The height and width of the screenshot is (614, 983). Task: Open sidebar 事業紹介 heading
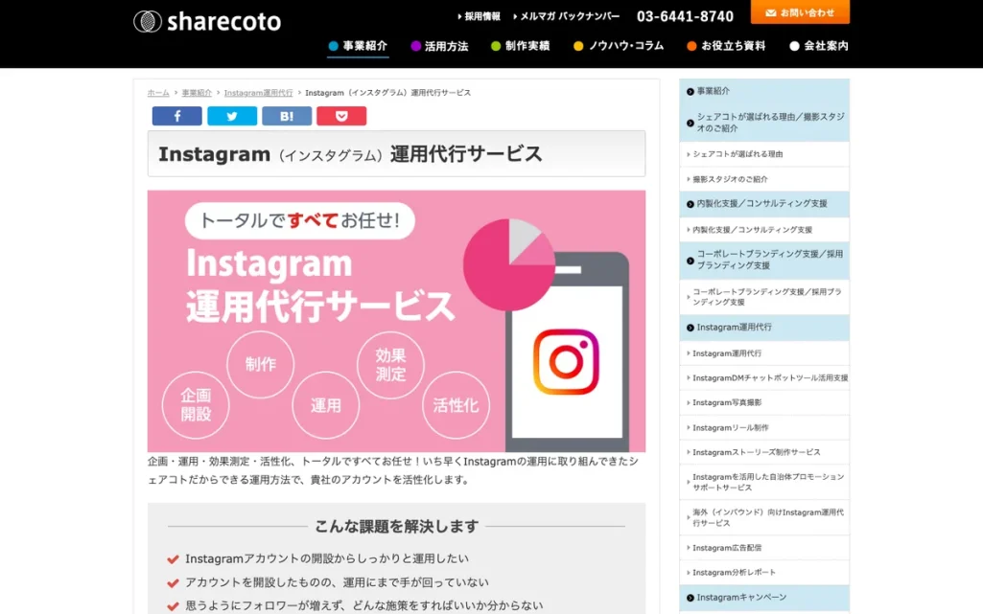pyautogui.click(x=764, y=91)
